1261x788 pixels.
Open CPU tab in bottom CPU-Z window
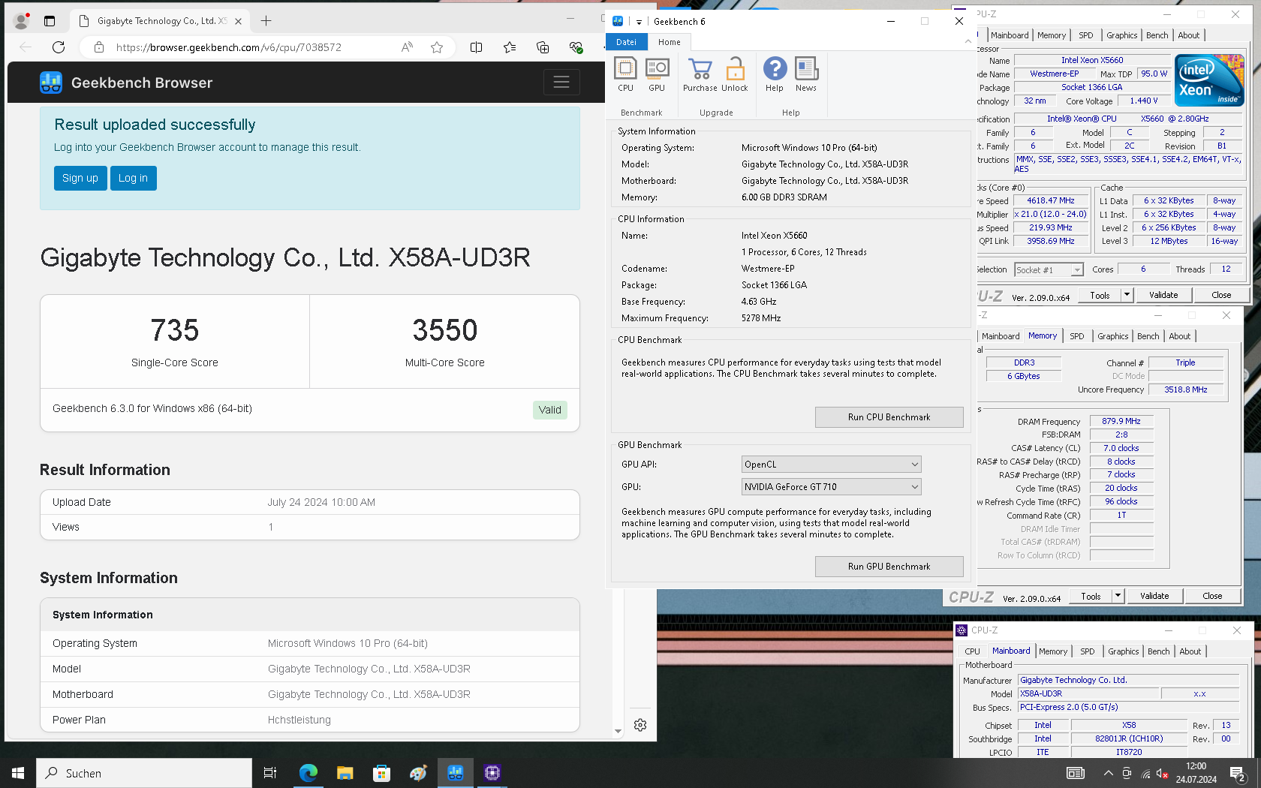972,651
